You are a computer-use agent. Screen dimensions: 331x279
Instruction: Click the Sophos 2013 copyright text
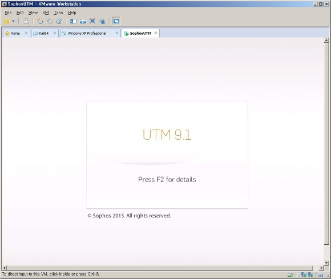pyautogui.click(x=129, y=216)
